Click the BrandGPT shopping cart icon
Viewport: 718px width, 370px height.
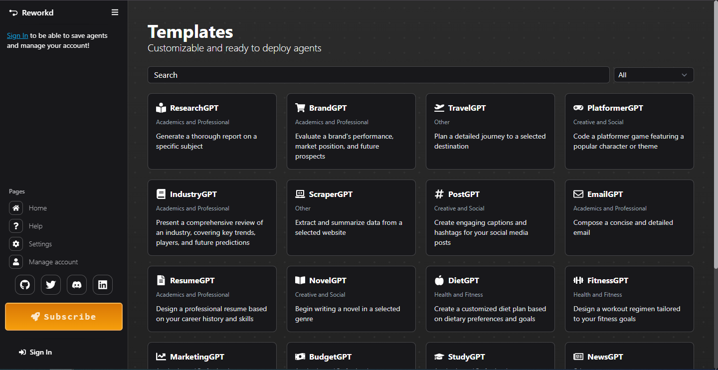coord(300,108)
